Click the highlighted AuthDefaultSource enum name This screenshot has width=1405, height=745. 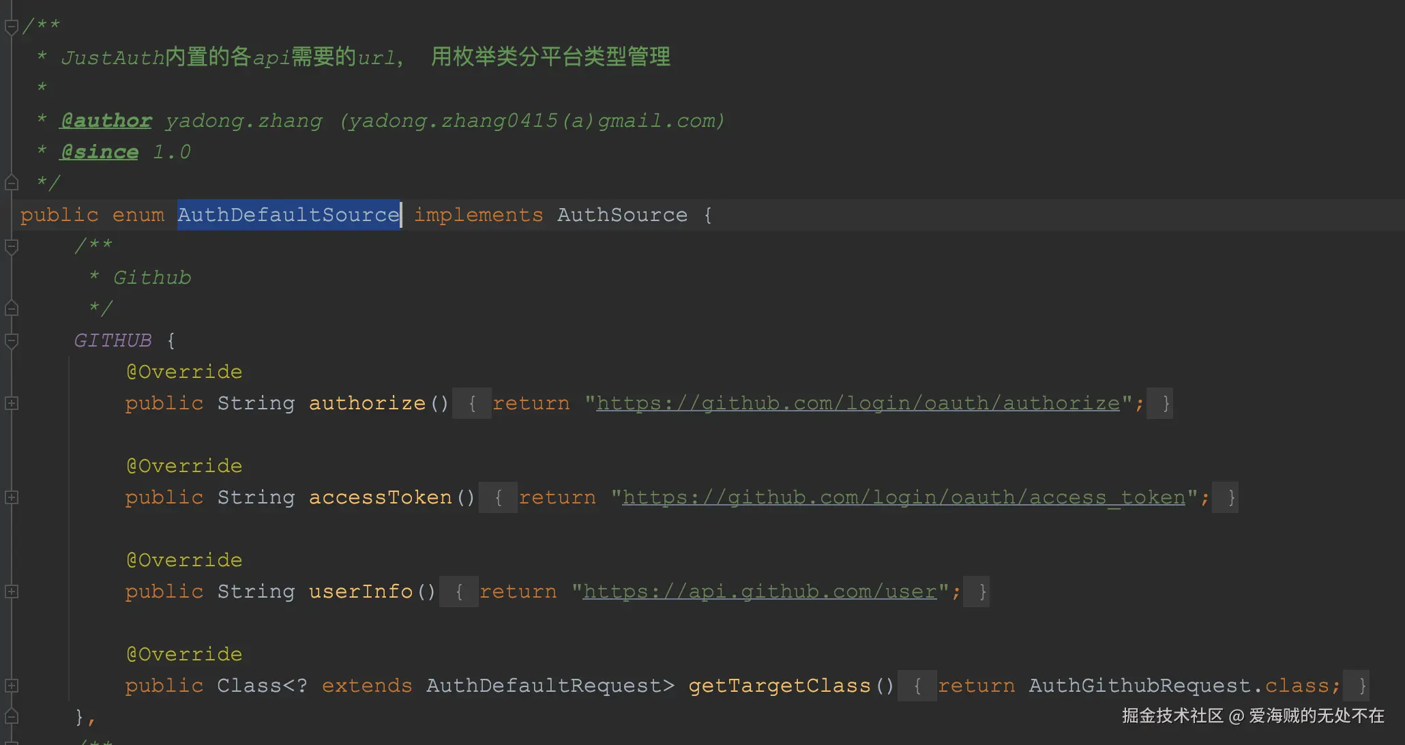click(x=289, y=215)
